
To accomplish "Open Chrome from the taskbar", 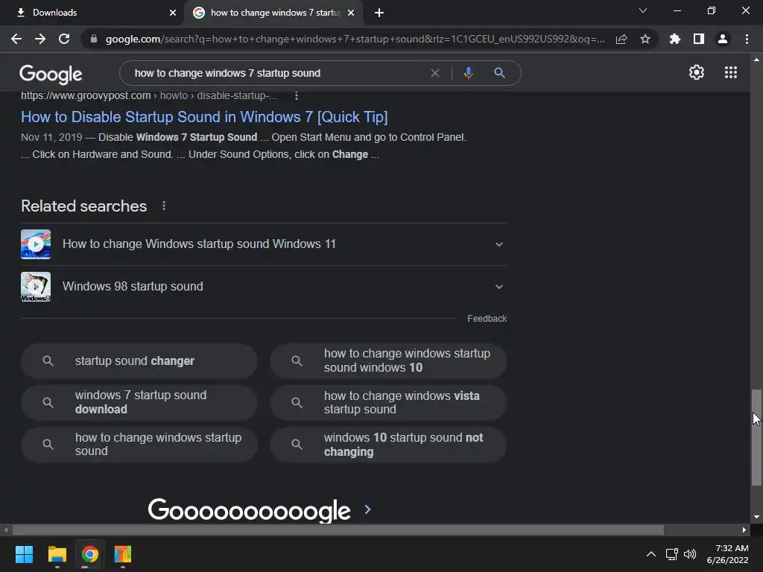I will (x=89, y=554).
